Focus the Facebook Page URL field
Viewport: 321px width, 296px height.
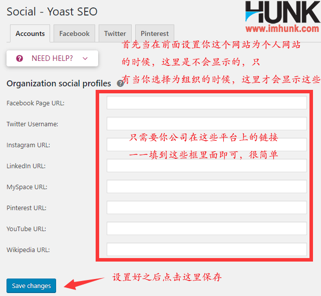(x=206, y=103)
